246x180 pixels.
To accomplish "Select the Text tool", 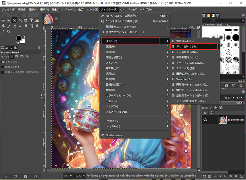I will coord(37,26).
